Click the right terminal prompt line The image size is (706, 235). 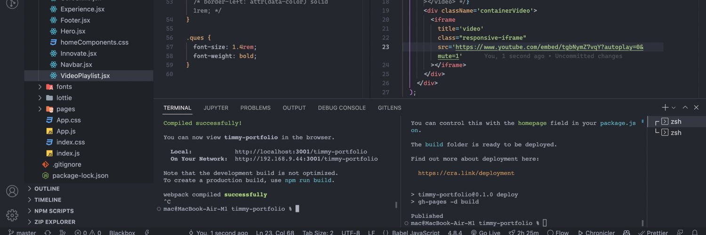coord(479,223)
